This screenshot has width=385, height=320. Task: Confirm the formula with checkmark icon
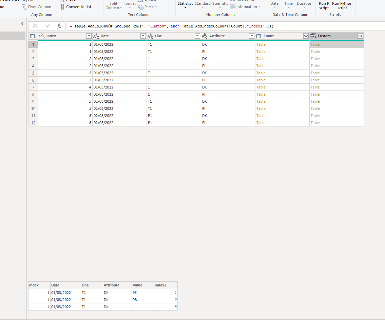tap(48, 26)
